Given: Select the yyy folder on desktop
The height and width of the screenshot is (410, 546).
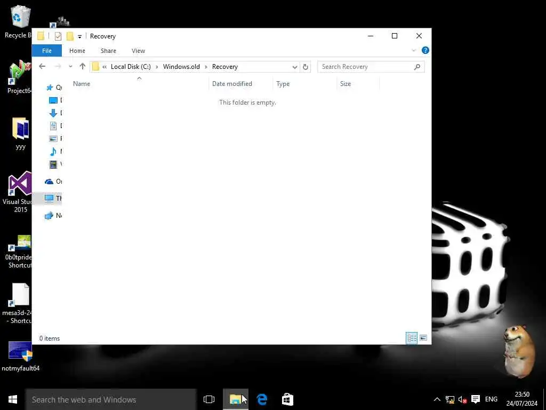Looking at the screenshot, I should point(21,133).
